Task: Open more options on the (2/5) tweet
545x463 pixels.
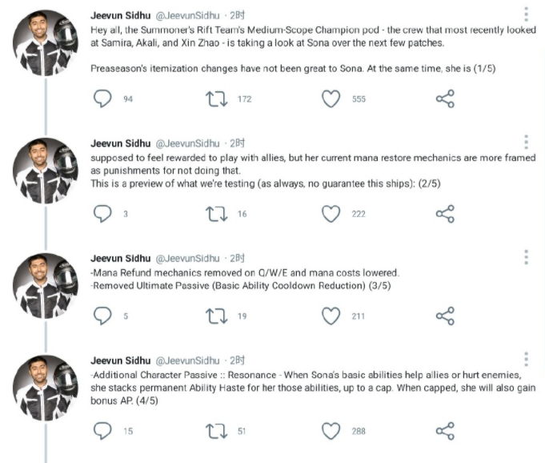Action: (x=526, y=142)
